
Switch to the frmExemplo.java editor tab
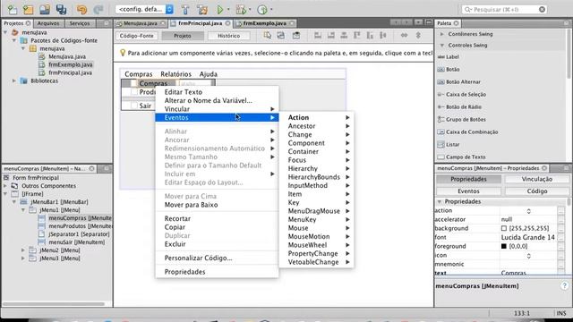[x=265, y=23]
